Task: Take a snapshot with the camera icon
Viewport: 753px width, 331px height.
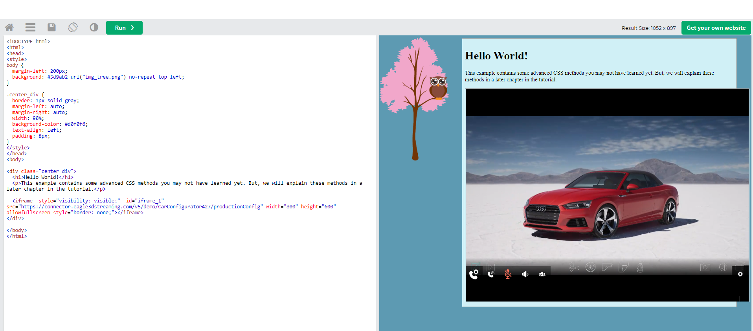Action: [705, 267]
